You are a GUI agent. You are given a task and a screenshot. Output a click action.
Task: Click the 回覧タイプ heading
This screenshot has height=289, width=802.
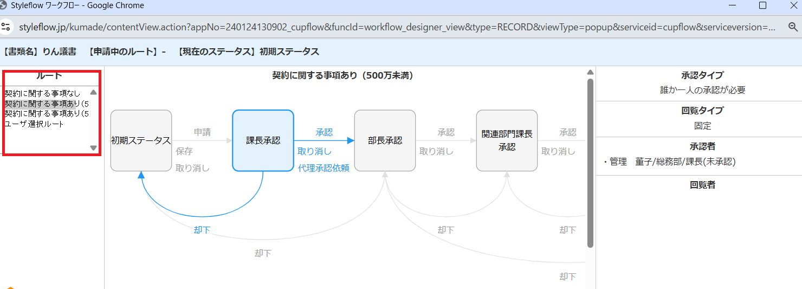point(702,111)
